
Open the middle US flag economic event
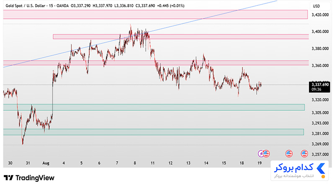pyautogui.click(x=289, y=153)
